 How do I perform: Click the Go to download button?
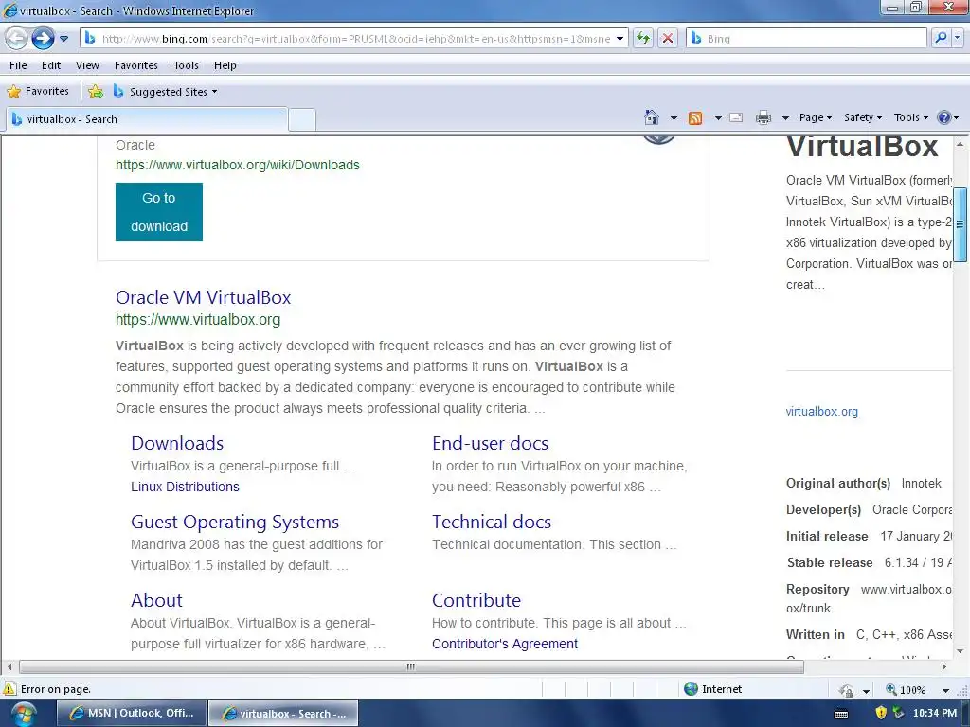(x=159, y=212)
